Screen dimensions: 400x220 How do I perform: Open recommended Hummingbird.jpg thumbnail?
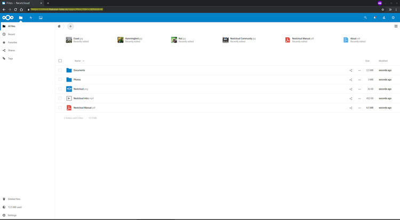(x=121, y=40)
